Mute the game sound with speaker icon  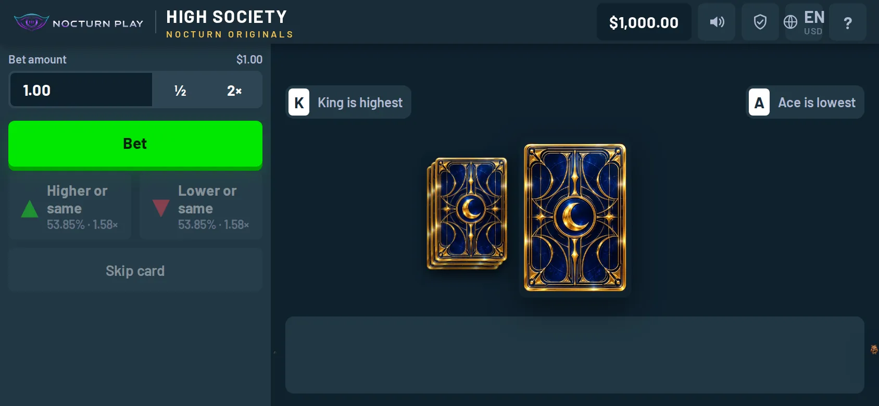[717, 22]
